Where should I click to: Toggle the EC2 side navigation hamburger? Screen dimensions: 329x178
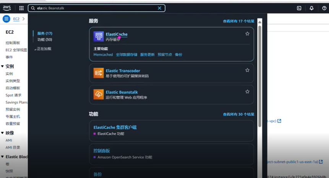(x=6, y=19)
